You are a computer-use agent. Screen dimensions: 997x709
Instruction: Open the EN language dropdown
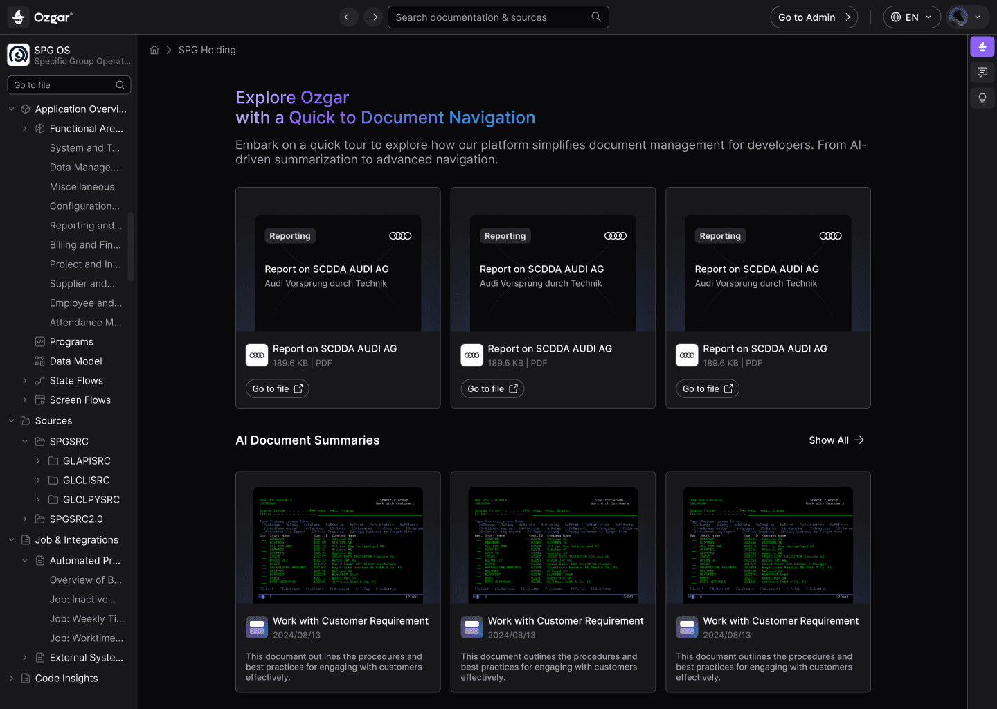(x=911, y=17)
